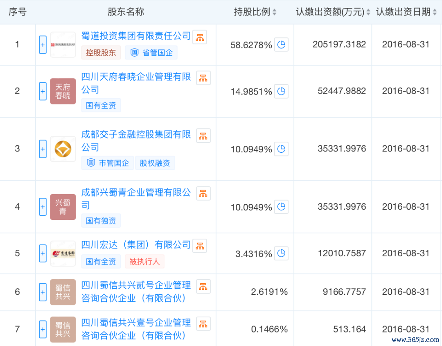Open 蜀道投资集团有限责任公司 company link
The height and width of the screenshot is (346, 442).
click(x=136, y=36)
